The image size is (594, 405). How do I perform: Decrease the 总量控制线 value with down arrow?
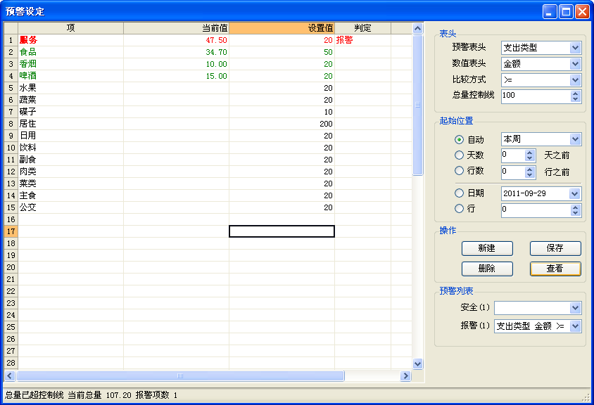576,99
